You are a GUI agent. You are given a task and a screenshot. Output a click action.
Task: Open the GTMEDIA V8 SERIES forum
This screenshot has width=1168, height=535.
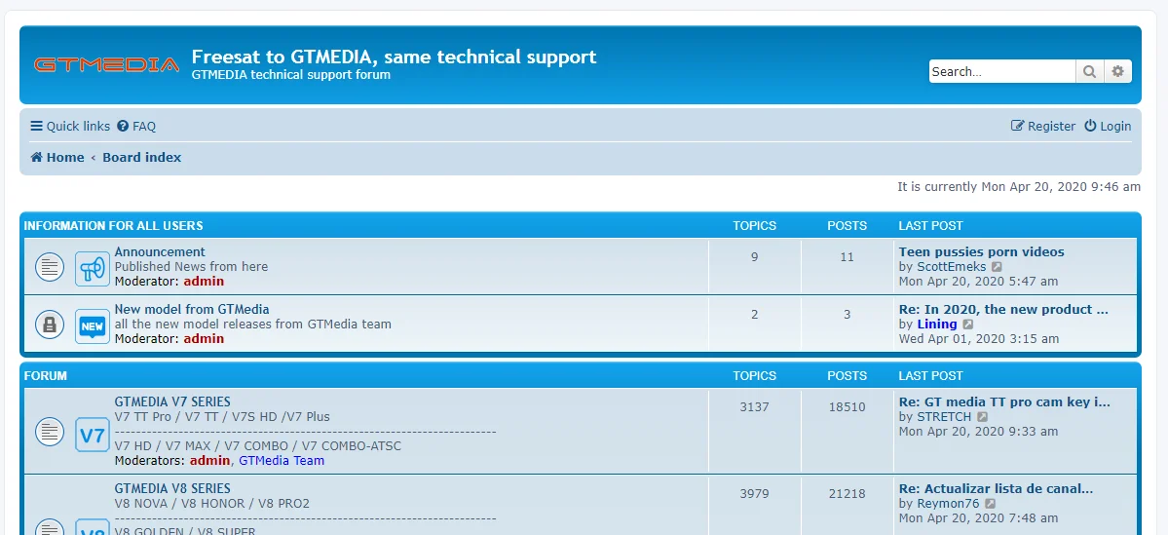(172, 489)
